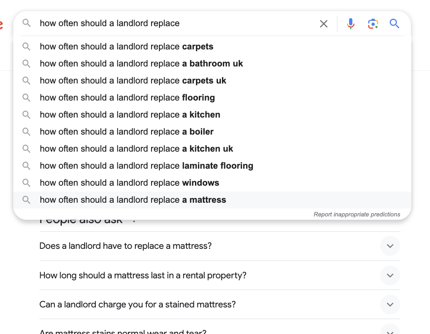Pick suggestion 'replace carpets uk'
Screen dimensions: 430x334
tap(133, 81)
